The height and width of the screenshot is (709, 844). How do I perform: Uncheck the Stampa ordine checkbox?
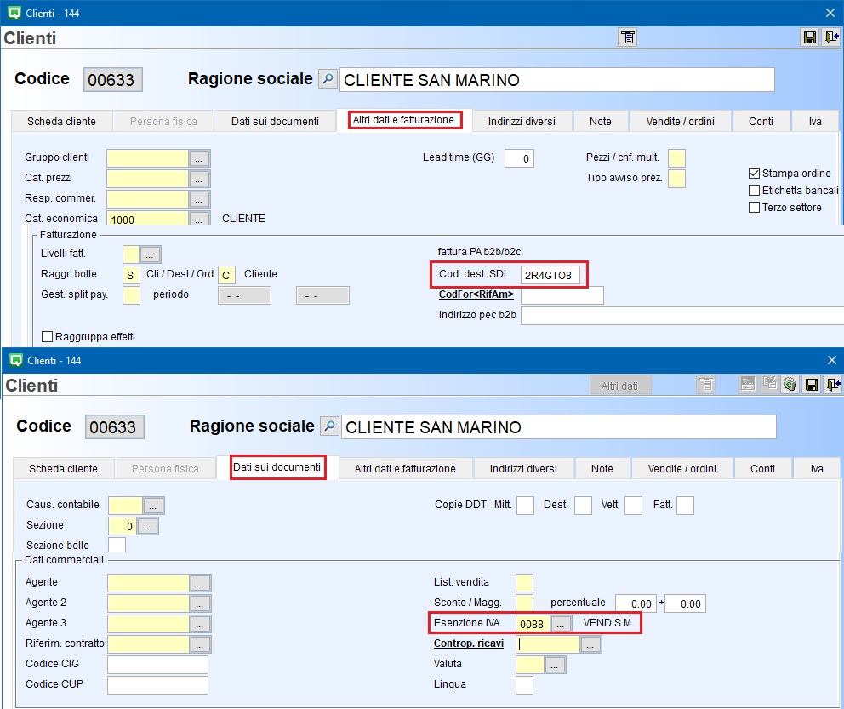[754, 174]
